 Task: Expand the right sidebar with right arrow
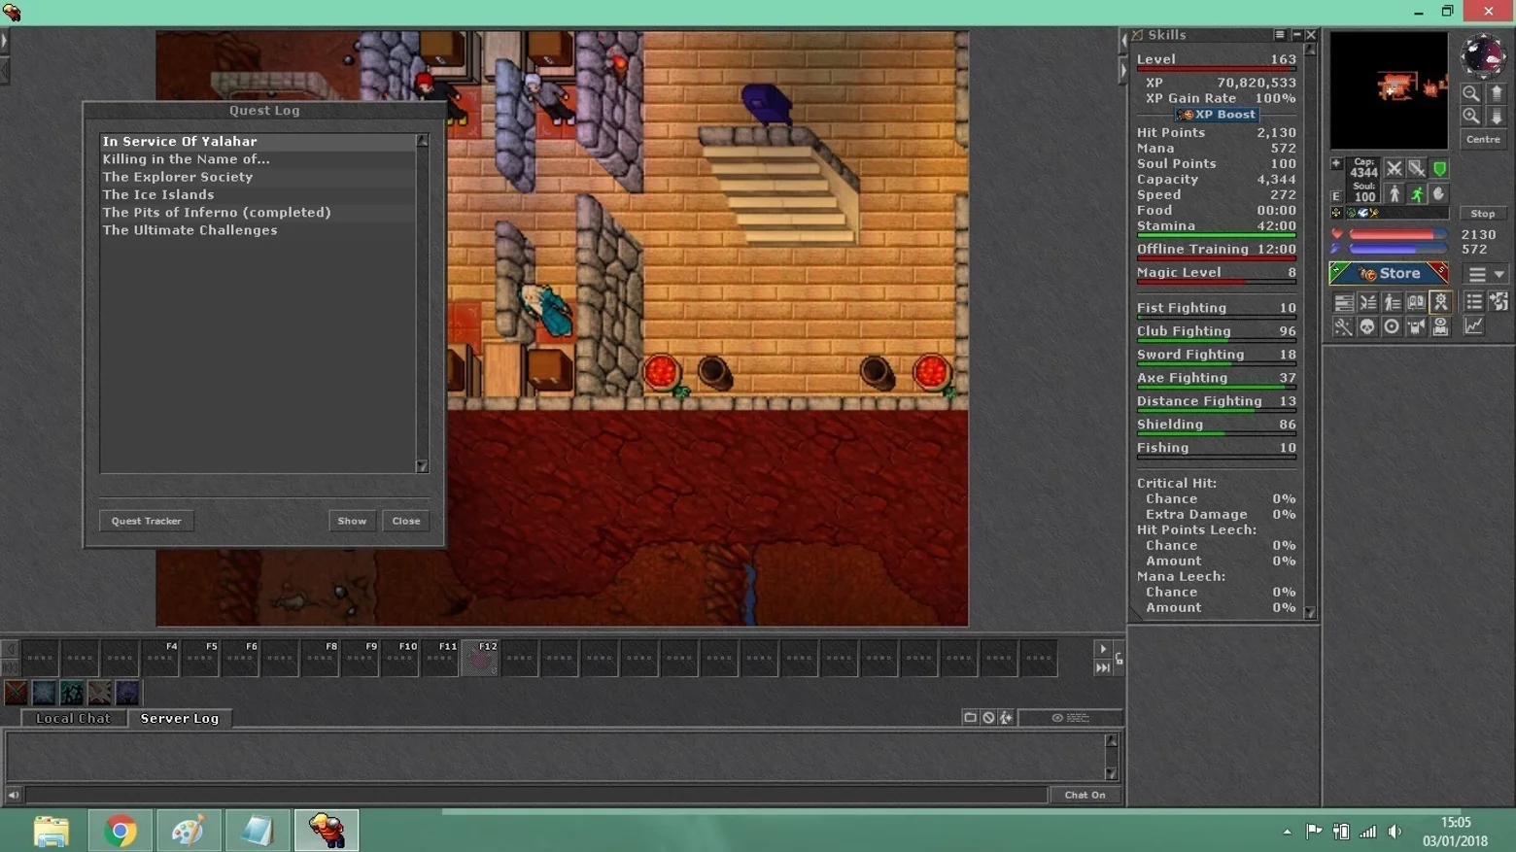(1123, 71)
